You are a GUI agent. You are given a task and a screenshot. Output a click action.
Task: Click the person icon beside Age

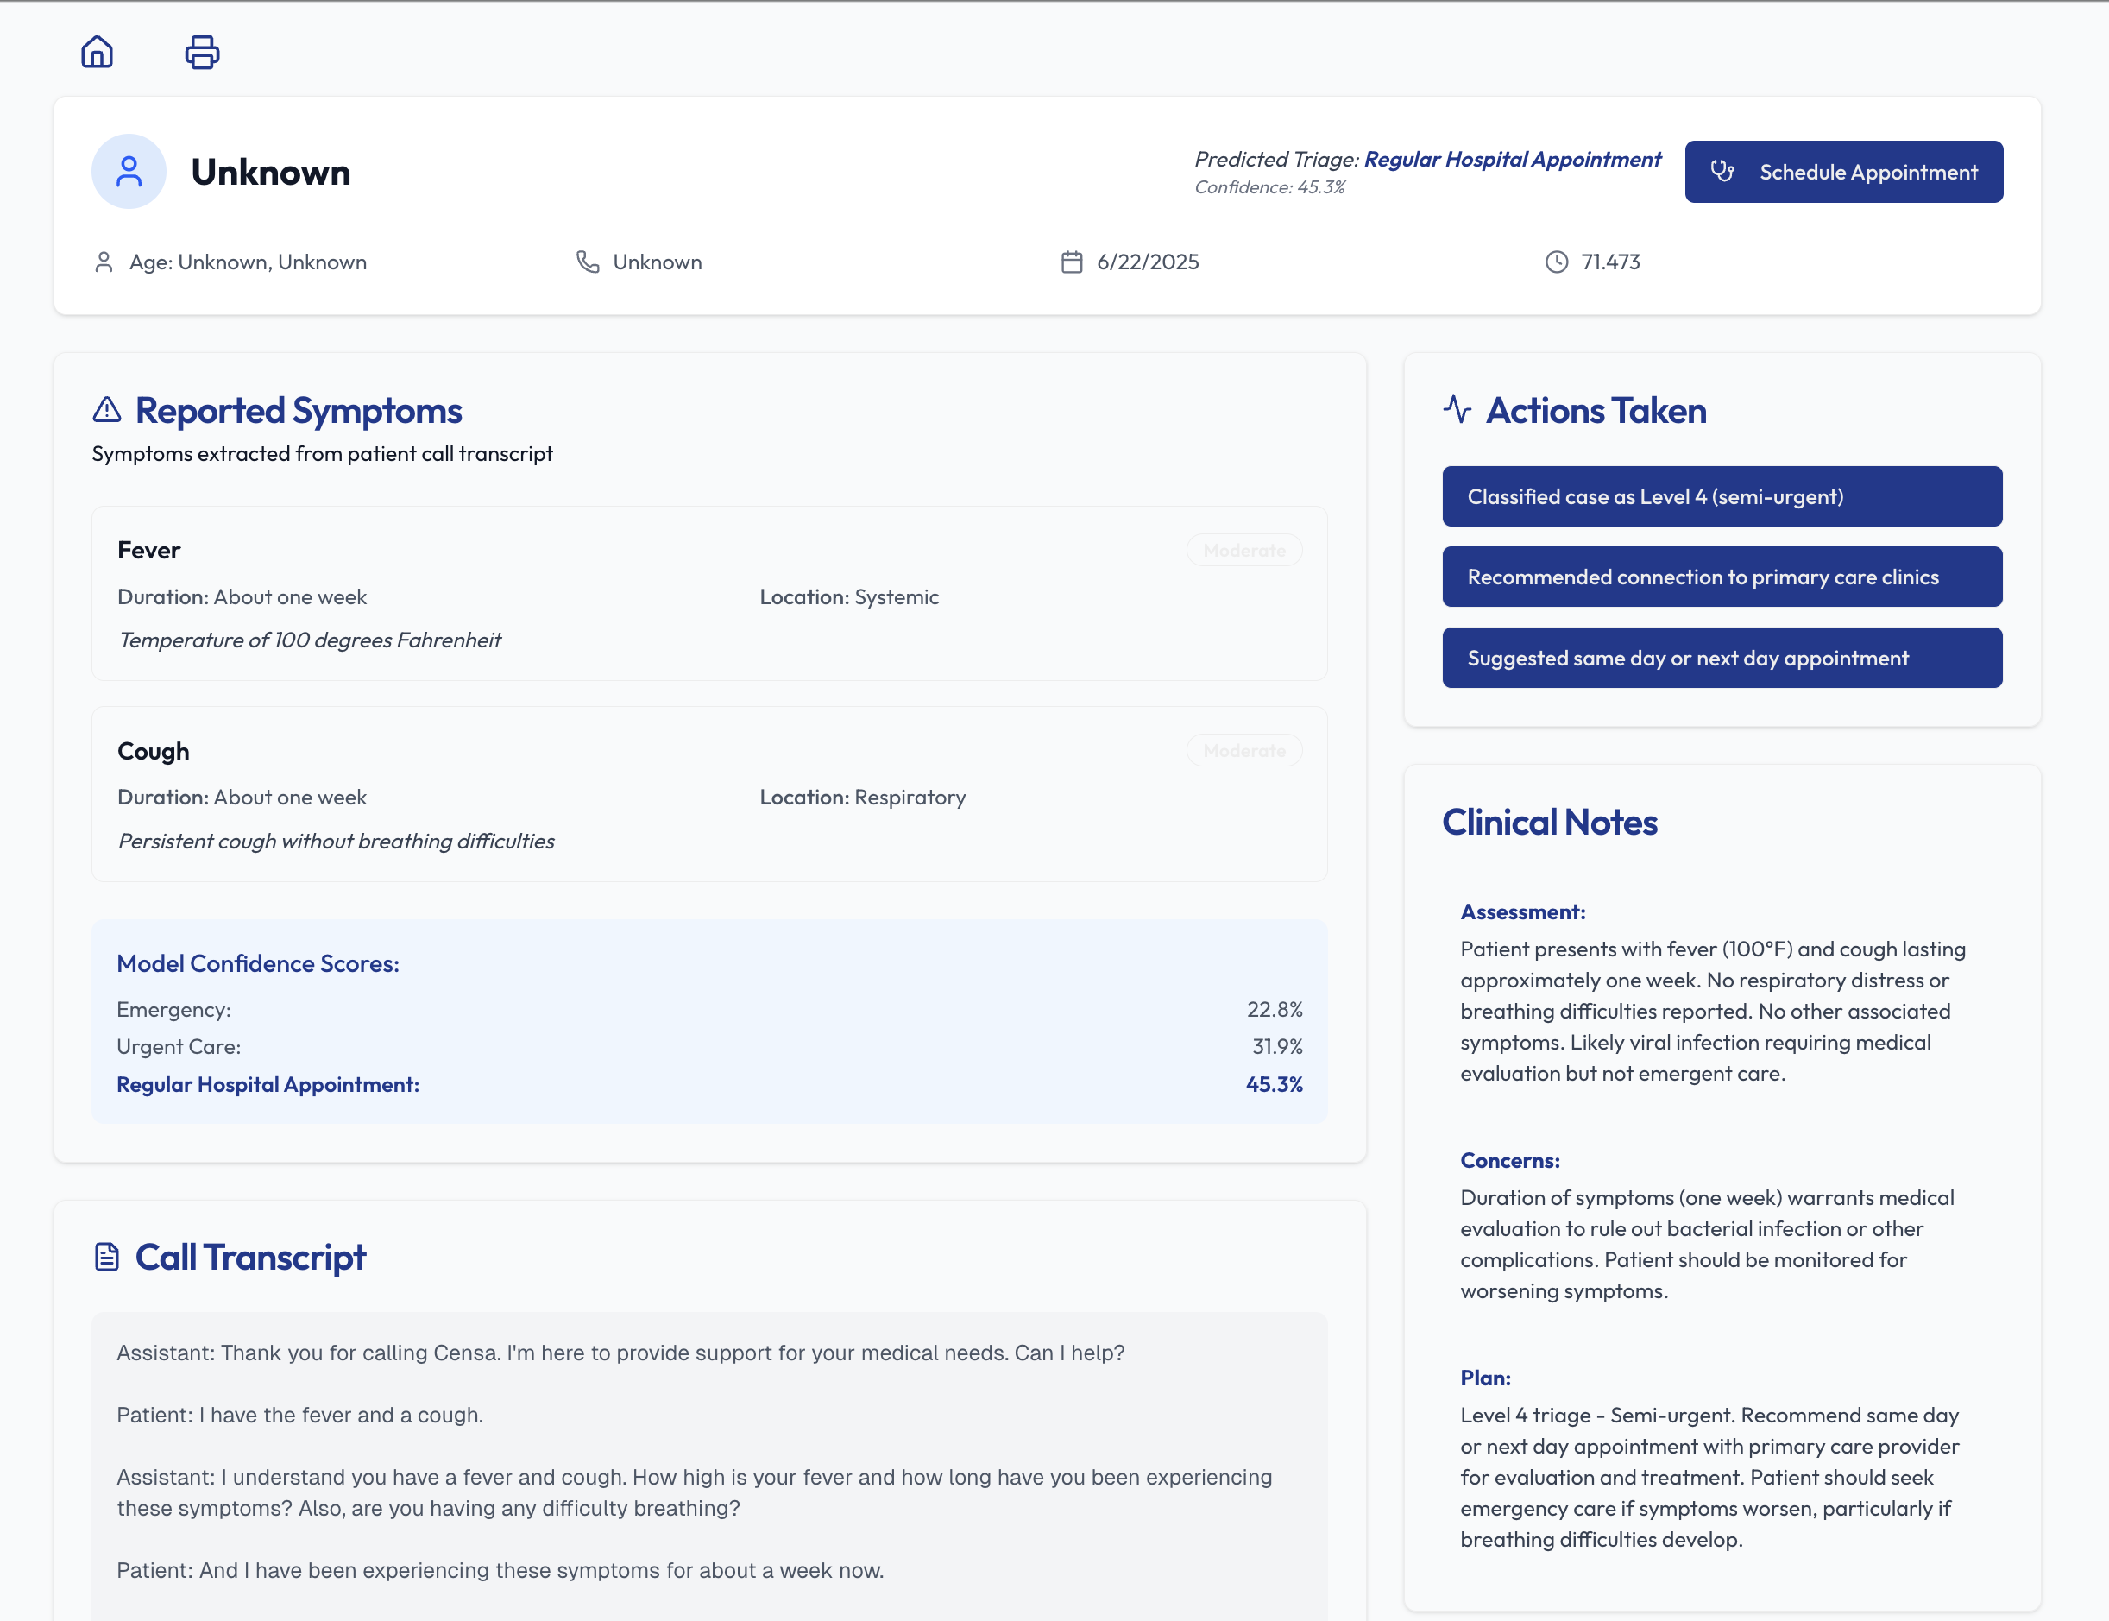pyautogui.click(x=104, y=262)
